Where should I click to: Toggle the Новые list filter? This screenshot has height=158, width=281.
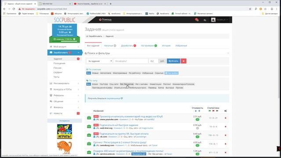coord(95,73)
